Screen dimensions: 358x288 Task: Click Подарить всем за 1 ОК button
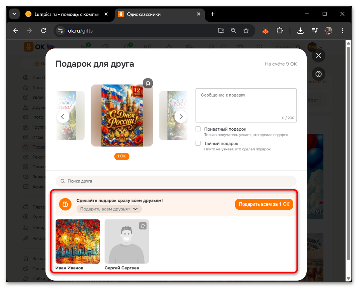(x=264, y=204)
